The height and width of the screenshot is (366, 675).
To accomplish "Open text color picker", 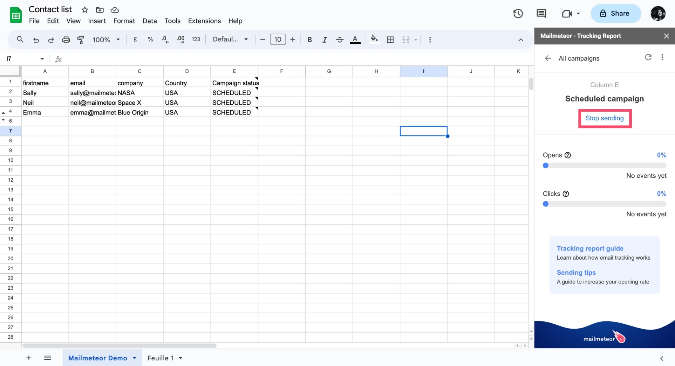I will [x=355, y=40].
